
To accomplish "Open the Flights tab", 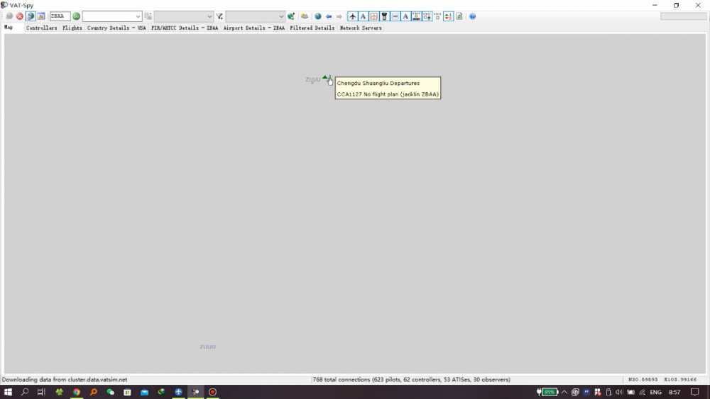I will point(72,28).
